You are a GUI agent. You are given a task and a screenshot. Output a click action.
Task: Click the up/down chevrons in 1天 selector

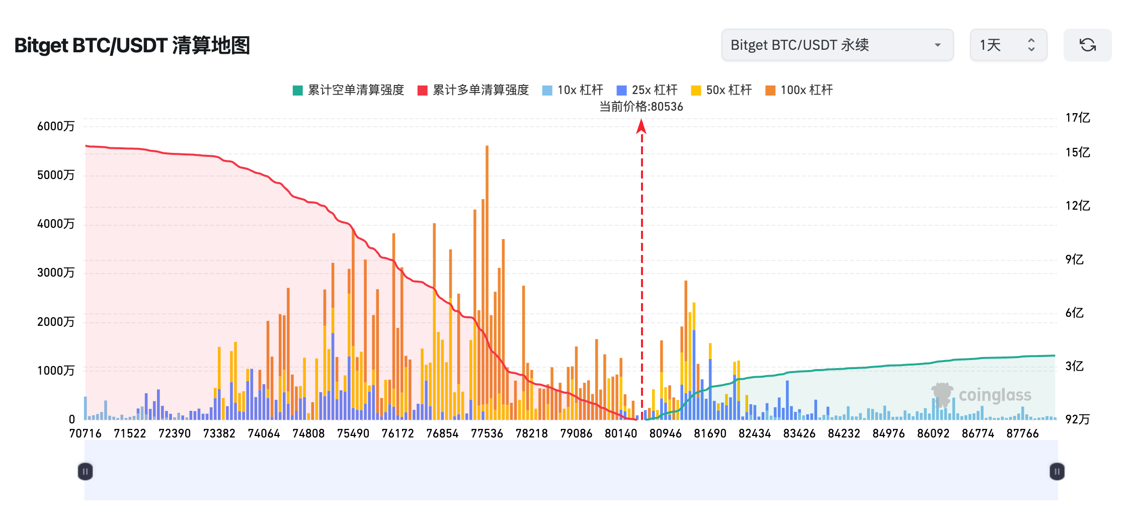(x=1031, y=45)
